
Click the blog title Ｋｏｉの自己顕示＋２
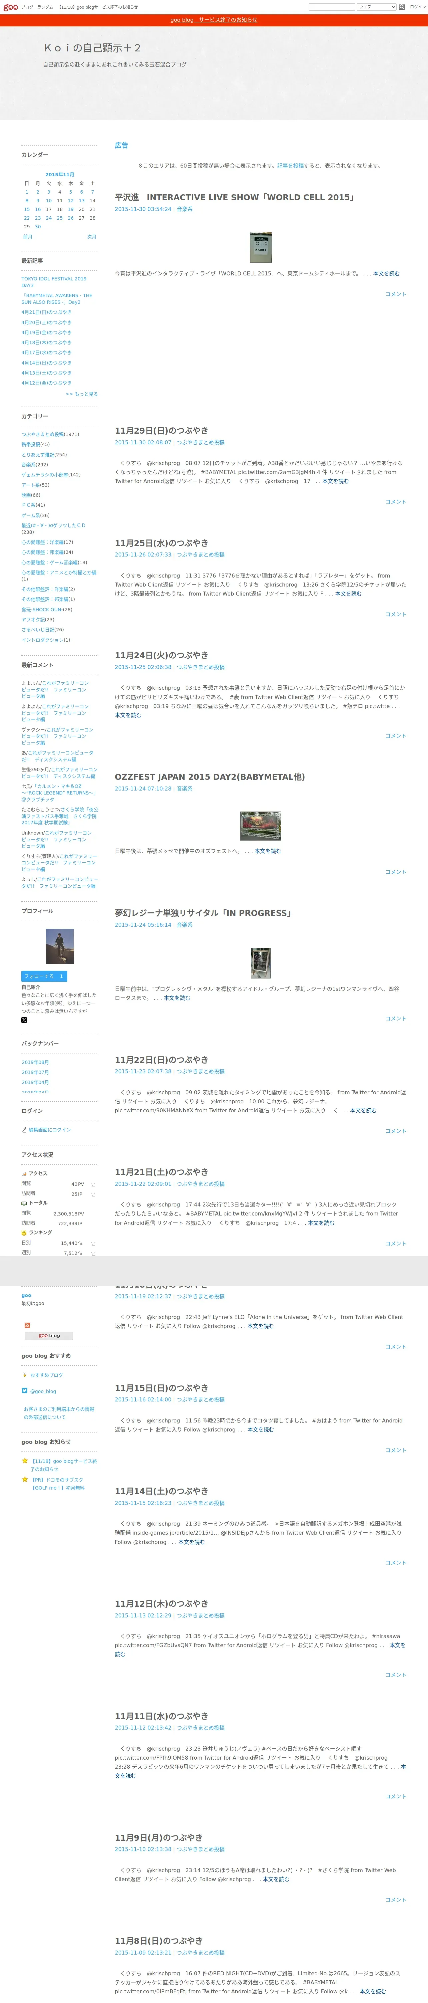pos(92,48)
